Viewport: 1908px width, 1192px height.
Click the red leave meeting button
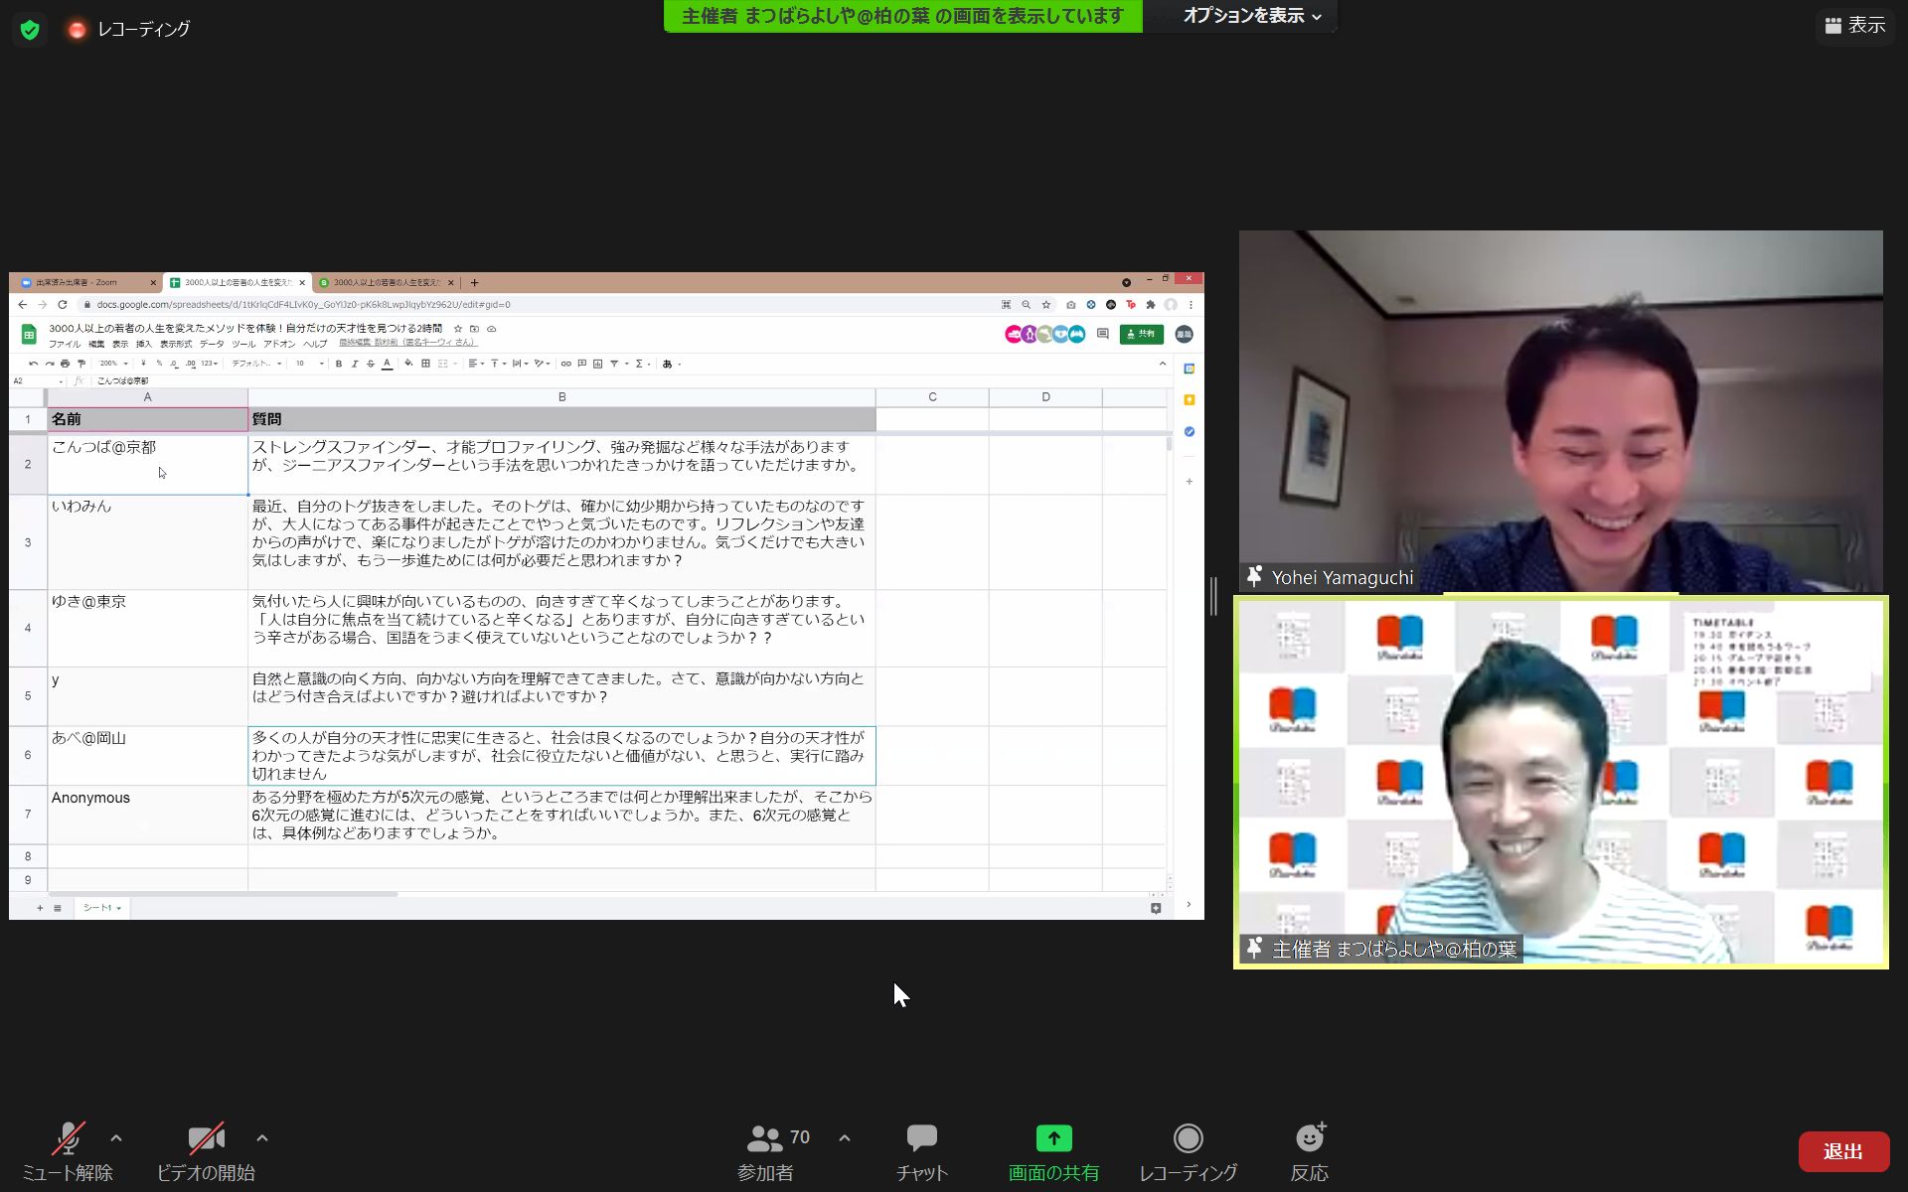pyautogui.click(x=1842, y=1151)
